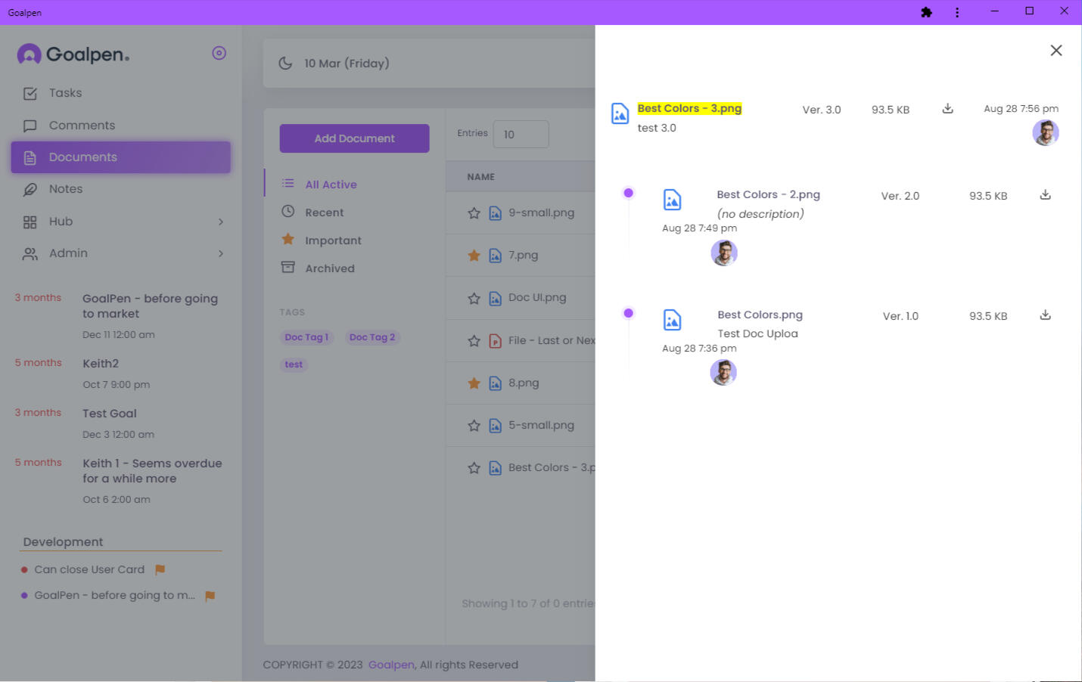
Task: Expand the Admin sidebar section
Action: pyautogui.click(x=221, y=253)
